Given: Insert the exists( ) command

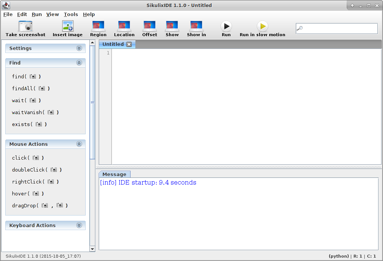Looking at the screenshot, I should [29, 124].
